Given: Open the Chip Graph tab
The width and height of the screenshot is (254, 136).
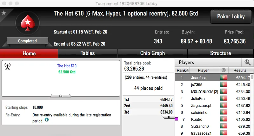Looking at the screenshot, I should (152, 53).
